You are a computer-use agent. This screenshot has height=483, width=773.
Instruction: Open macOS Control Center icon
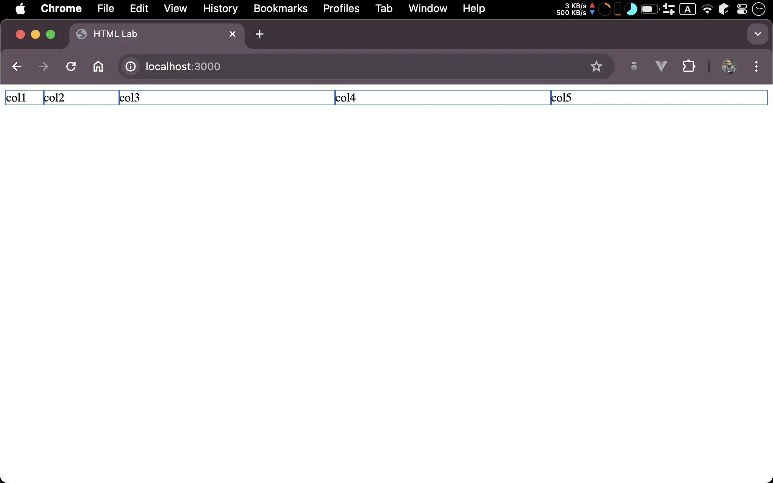click(x=742, y=8)
